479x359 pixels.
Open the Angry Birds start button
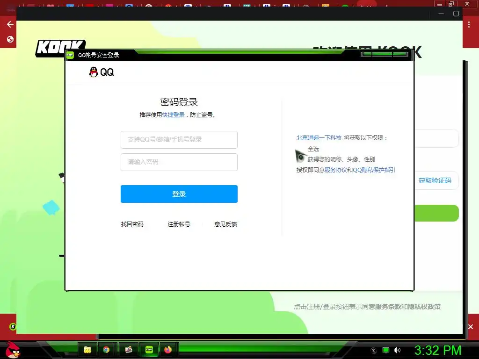[13, 350]
